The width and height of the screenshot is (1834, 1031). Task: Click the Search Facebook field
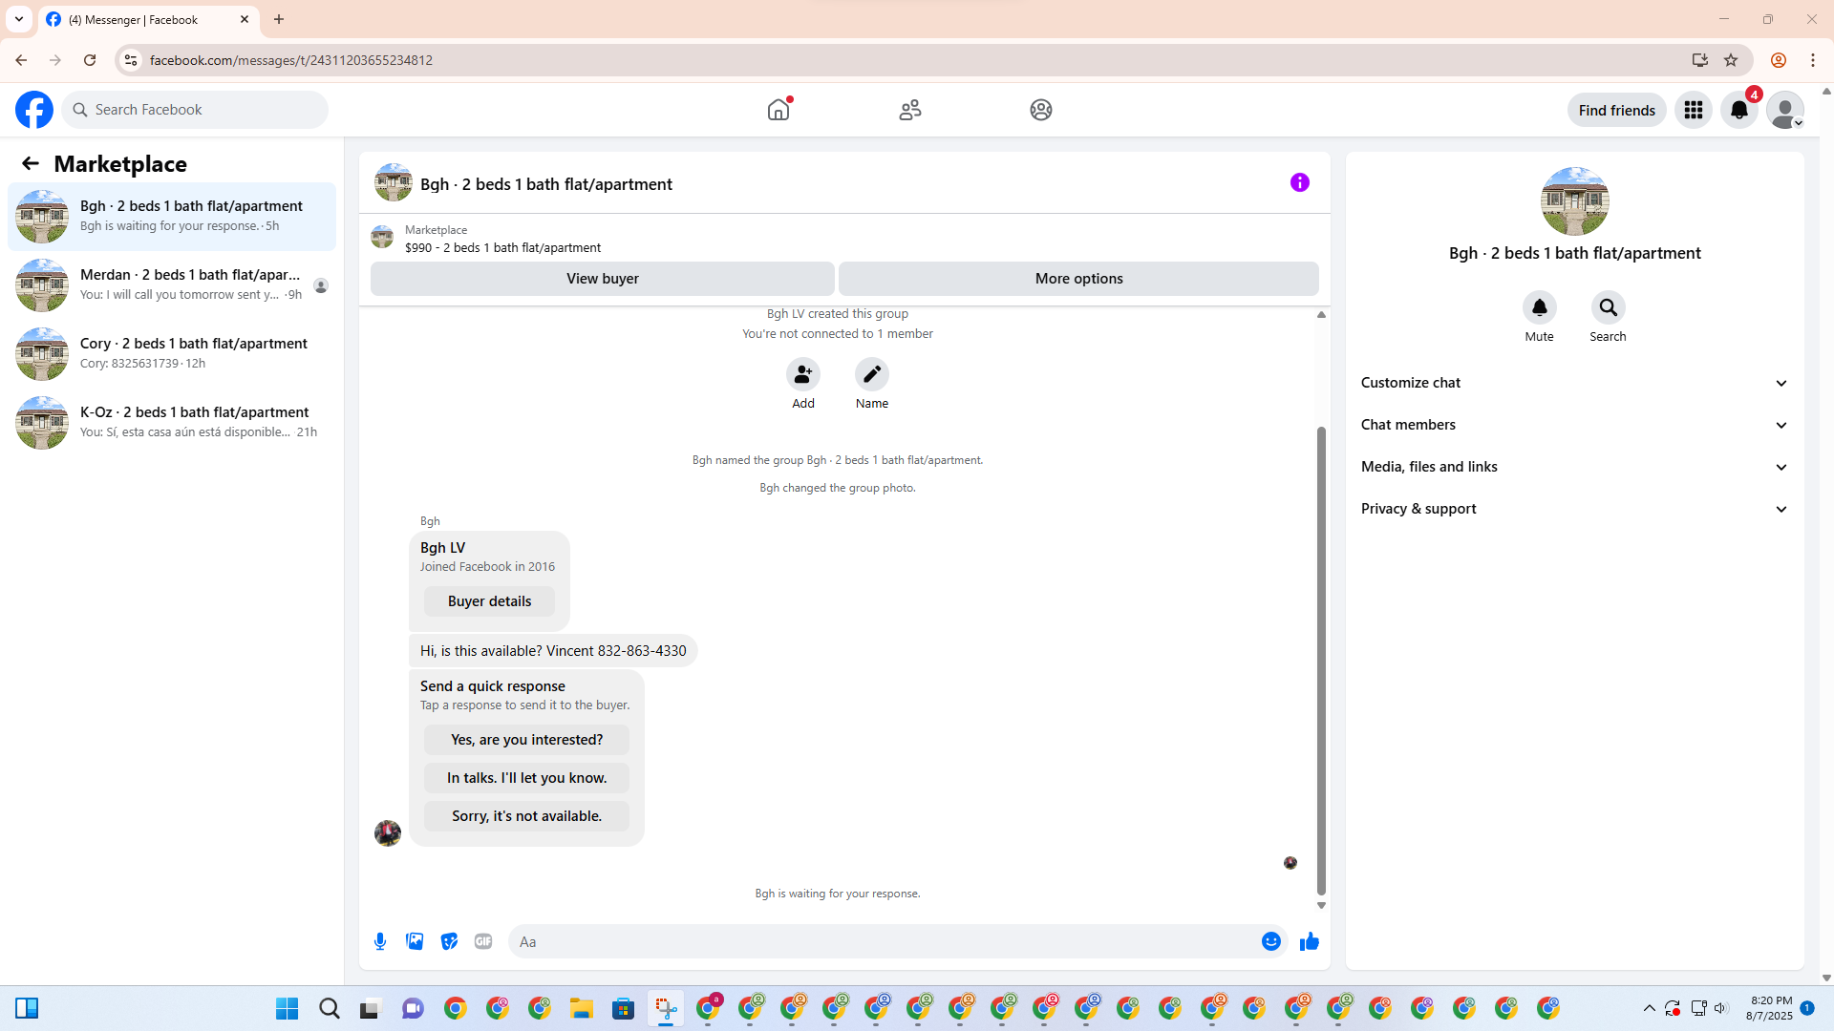tap(195, 110)
